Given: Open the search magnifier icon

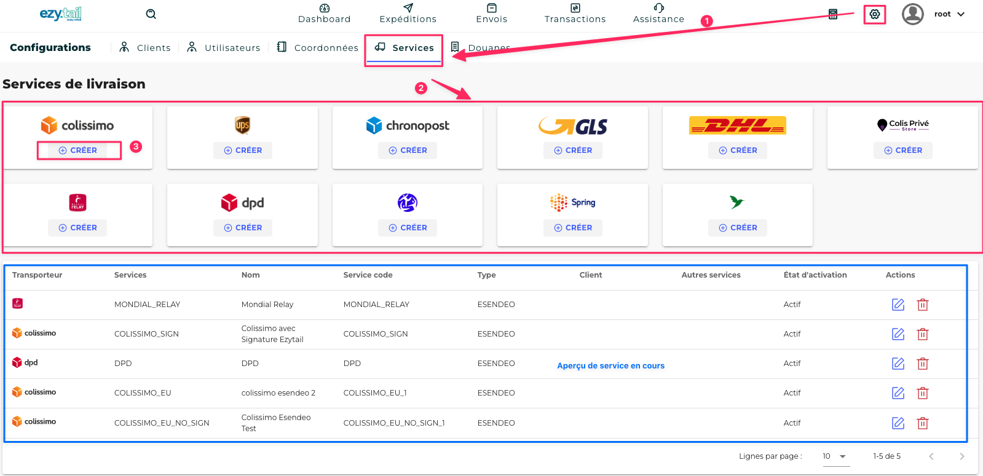Looking at the screenshot, I should click(x=151, y=14).
